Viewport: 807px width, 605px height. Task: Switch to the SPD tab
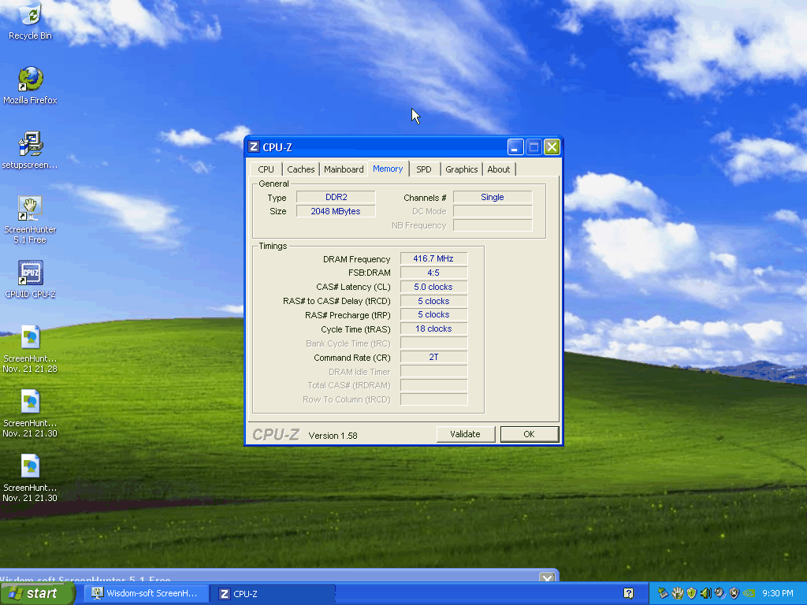coord(424,169)
